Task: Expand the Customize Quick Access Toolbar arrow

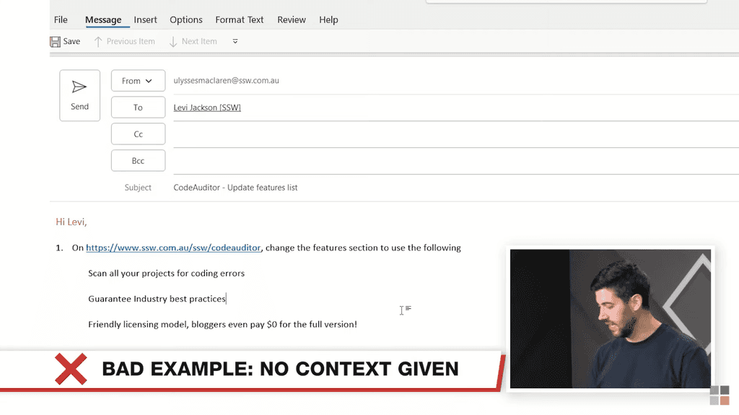Action: coord(235,42)
